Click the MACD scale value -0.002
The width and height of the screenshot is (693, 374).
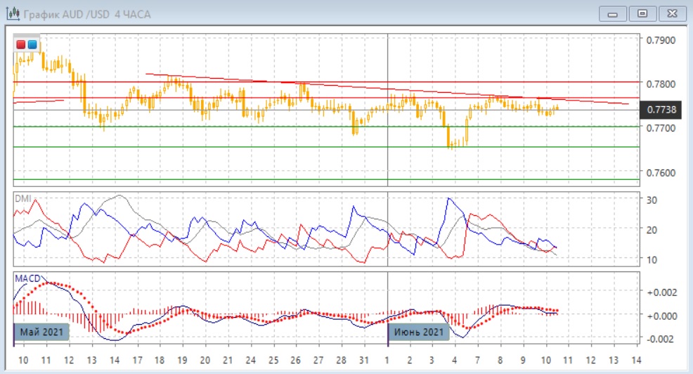[x=661, y=339]
